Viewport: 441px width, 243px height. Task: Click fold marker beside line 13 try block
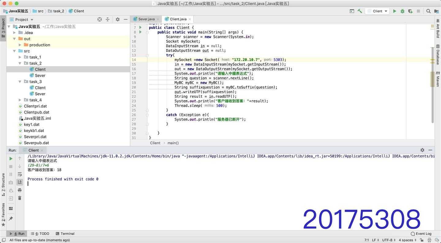(147, 55)
